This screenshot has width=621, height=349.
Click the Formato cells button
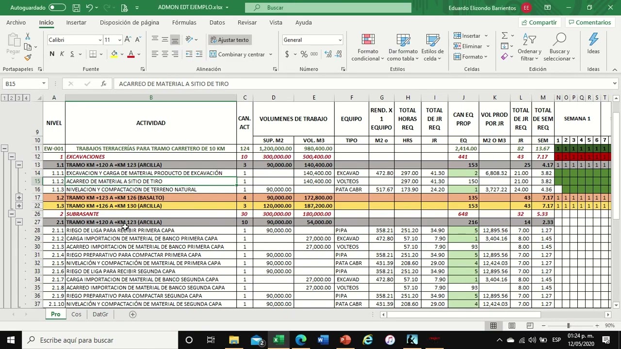472,57
